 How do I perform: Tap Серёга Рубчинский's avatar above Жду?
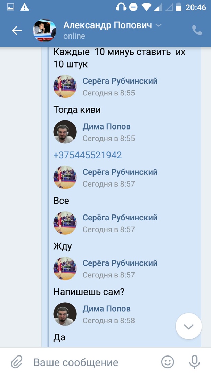[65, 223]
